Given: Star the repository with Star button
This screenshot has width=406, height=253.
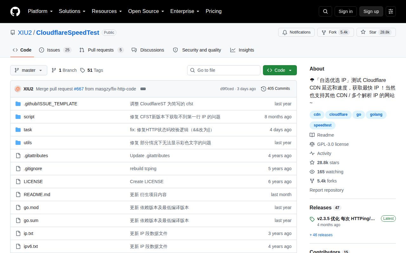Looking at the screenshot, I should click(x=376, y=32).
